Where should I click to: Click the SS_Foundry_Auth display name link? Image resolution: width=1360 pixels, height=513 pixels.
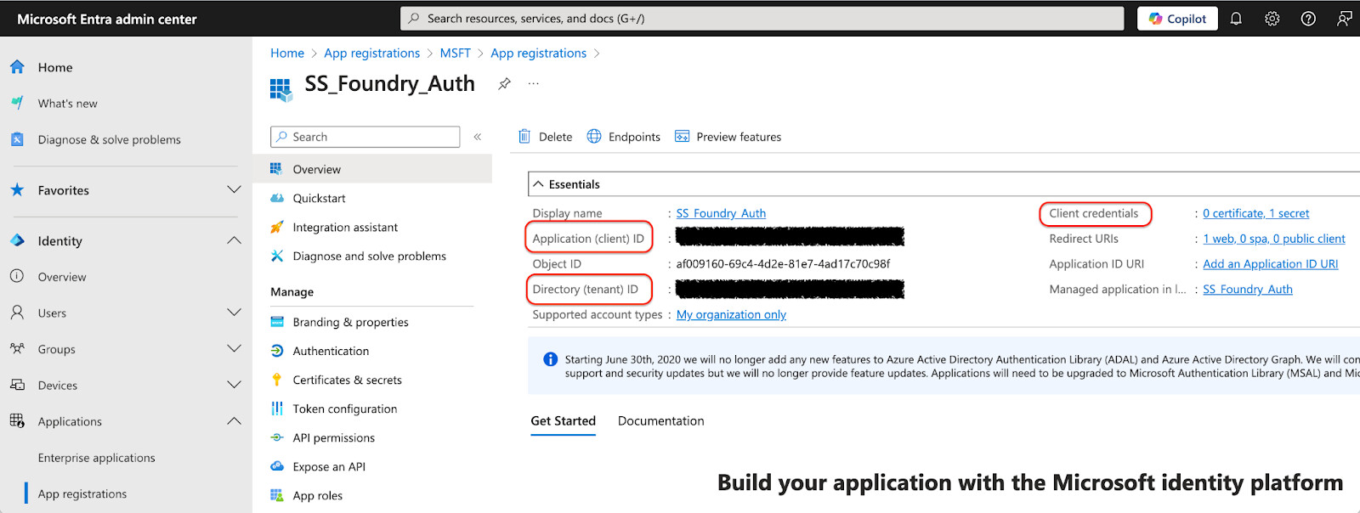click(721, 213)
